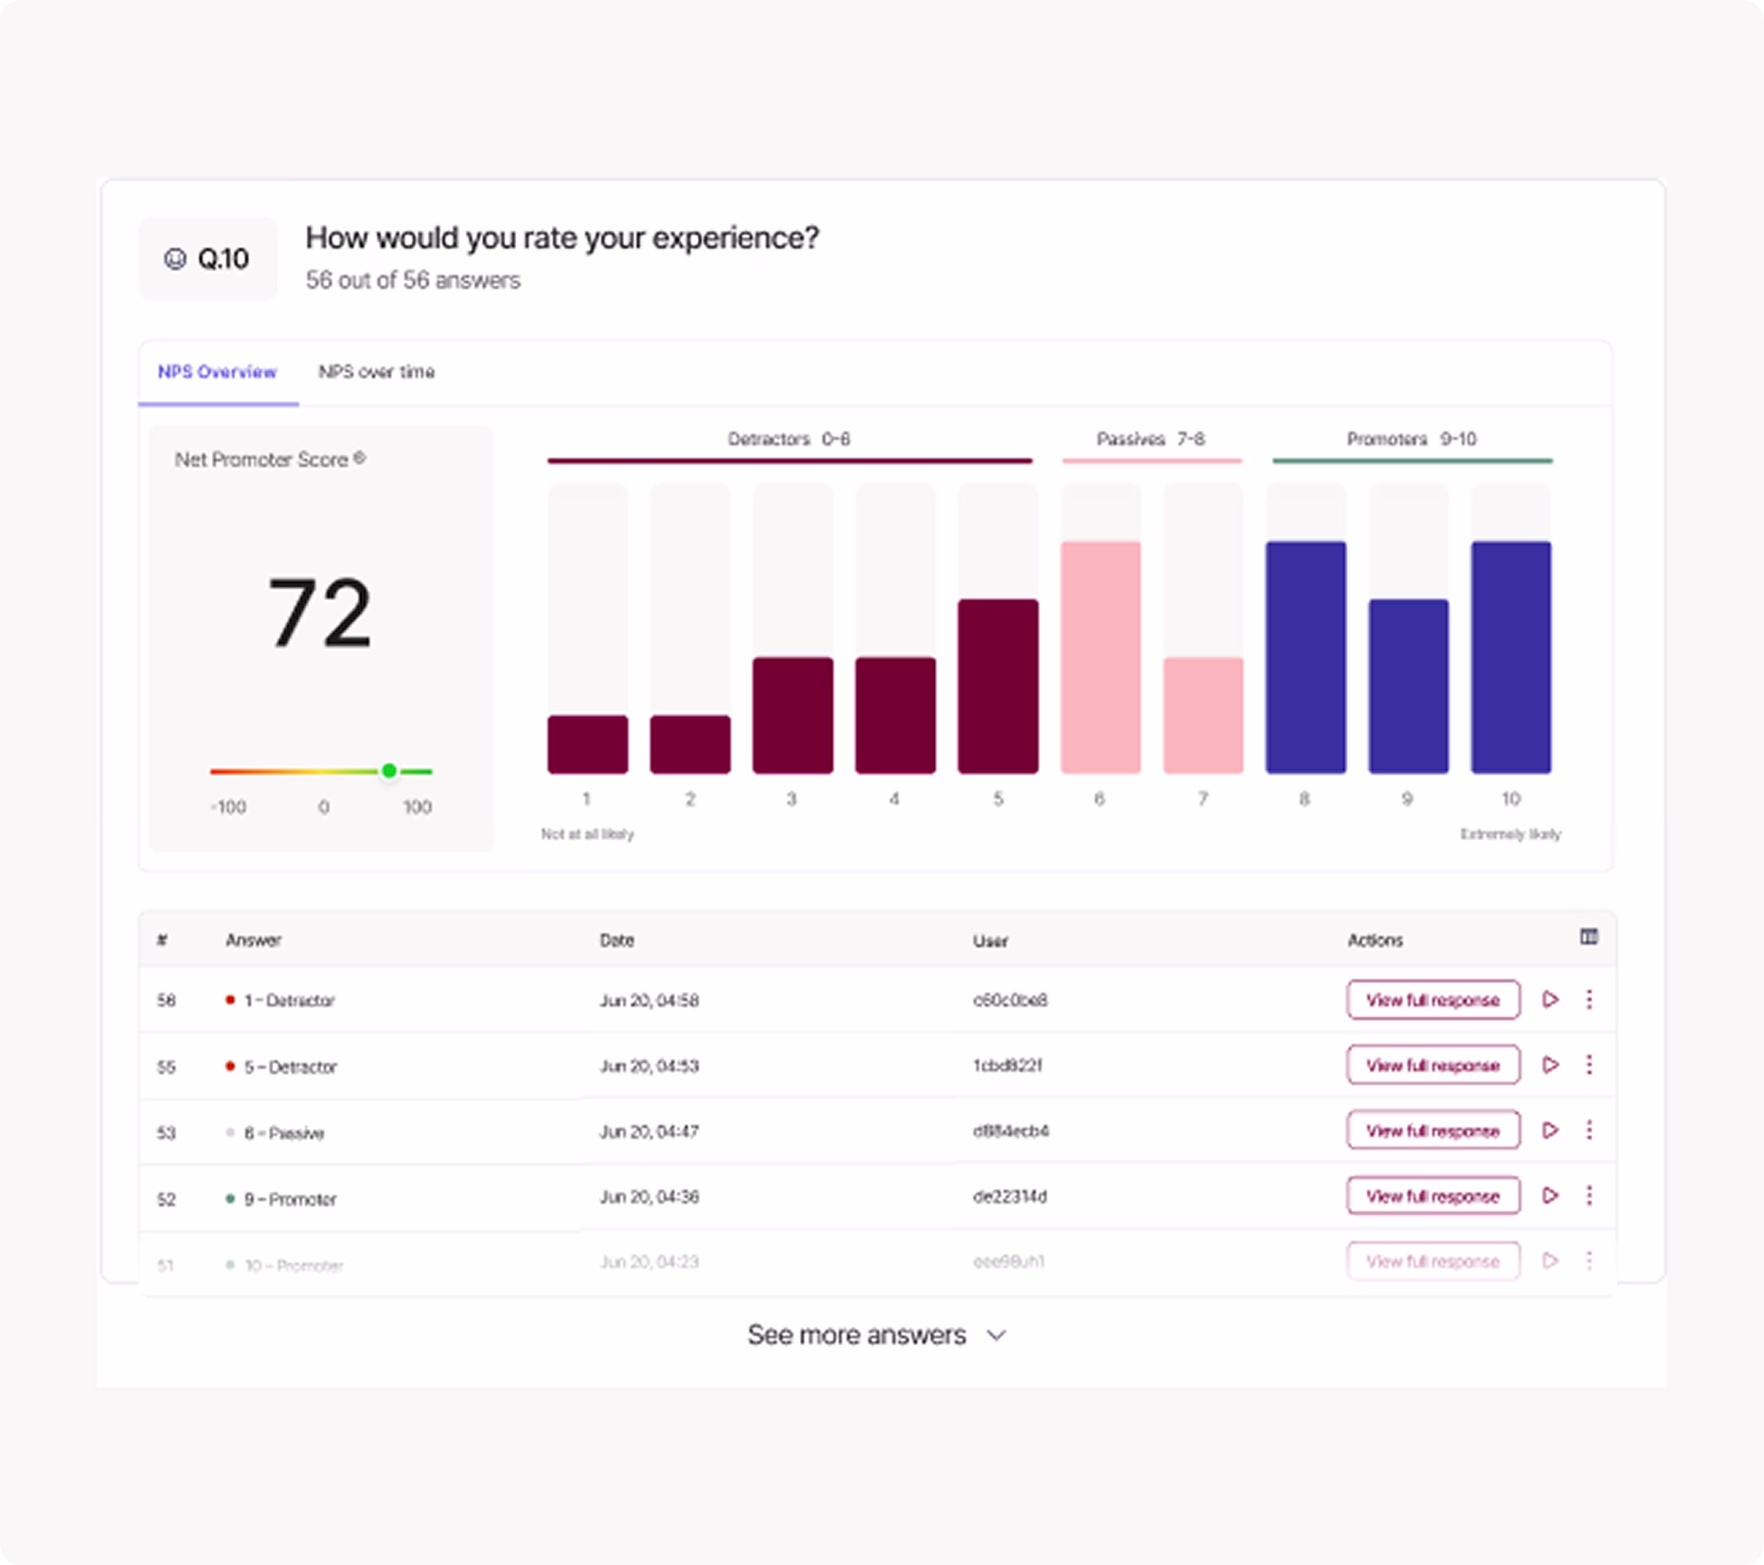The width and height of the screenshot is (1764, 1565).
Task: Open kebab menu for answer 52
Action: [1589, 1196]
